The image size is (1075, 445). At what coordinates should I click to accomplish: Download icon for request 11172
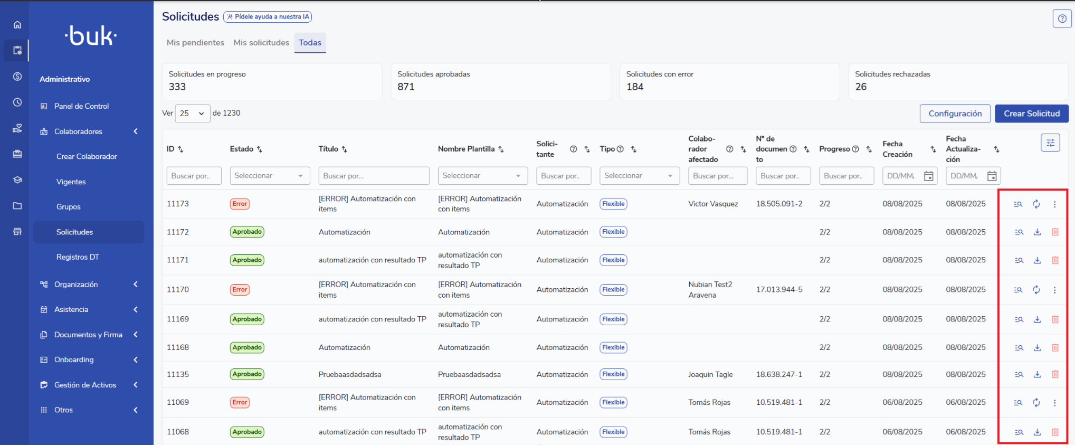[1037, 232]
